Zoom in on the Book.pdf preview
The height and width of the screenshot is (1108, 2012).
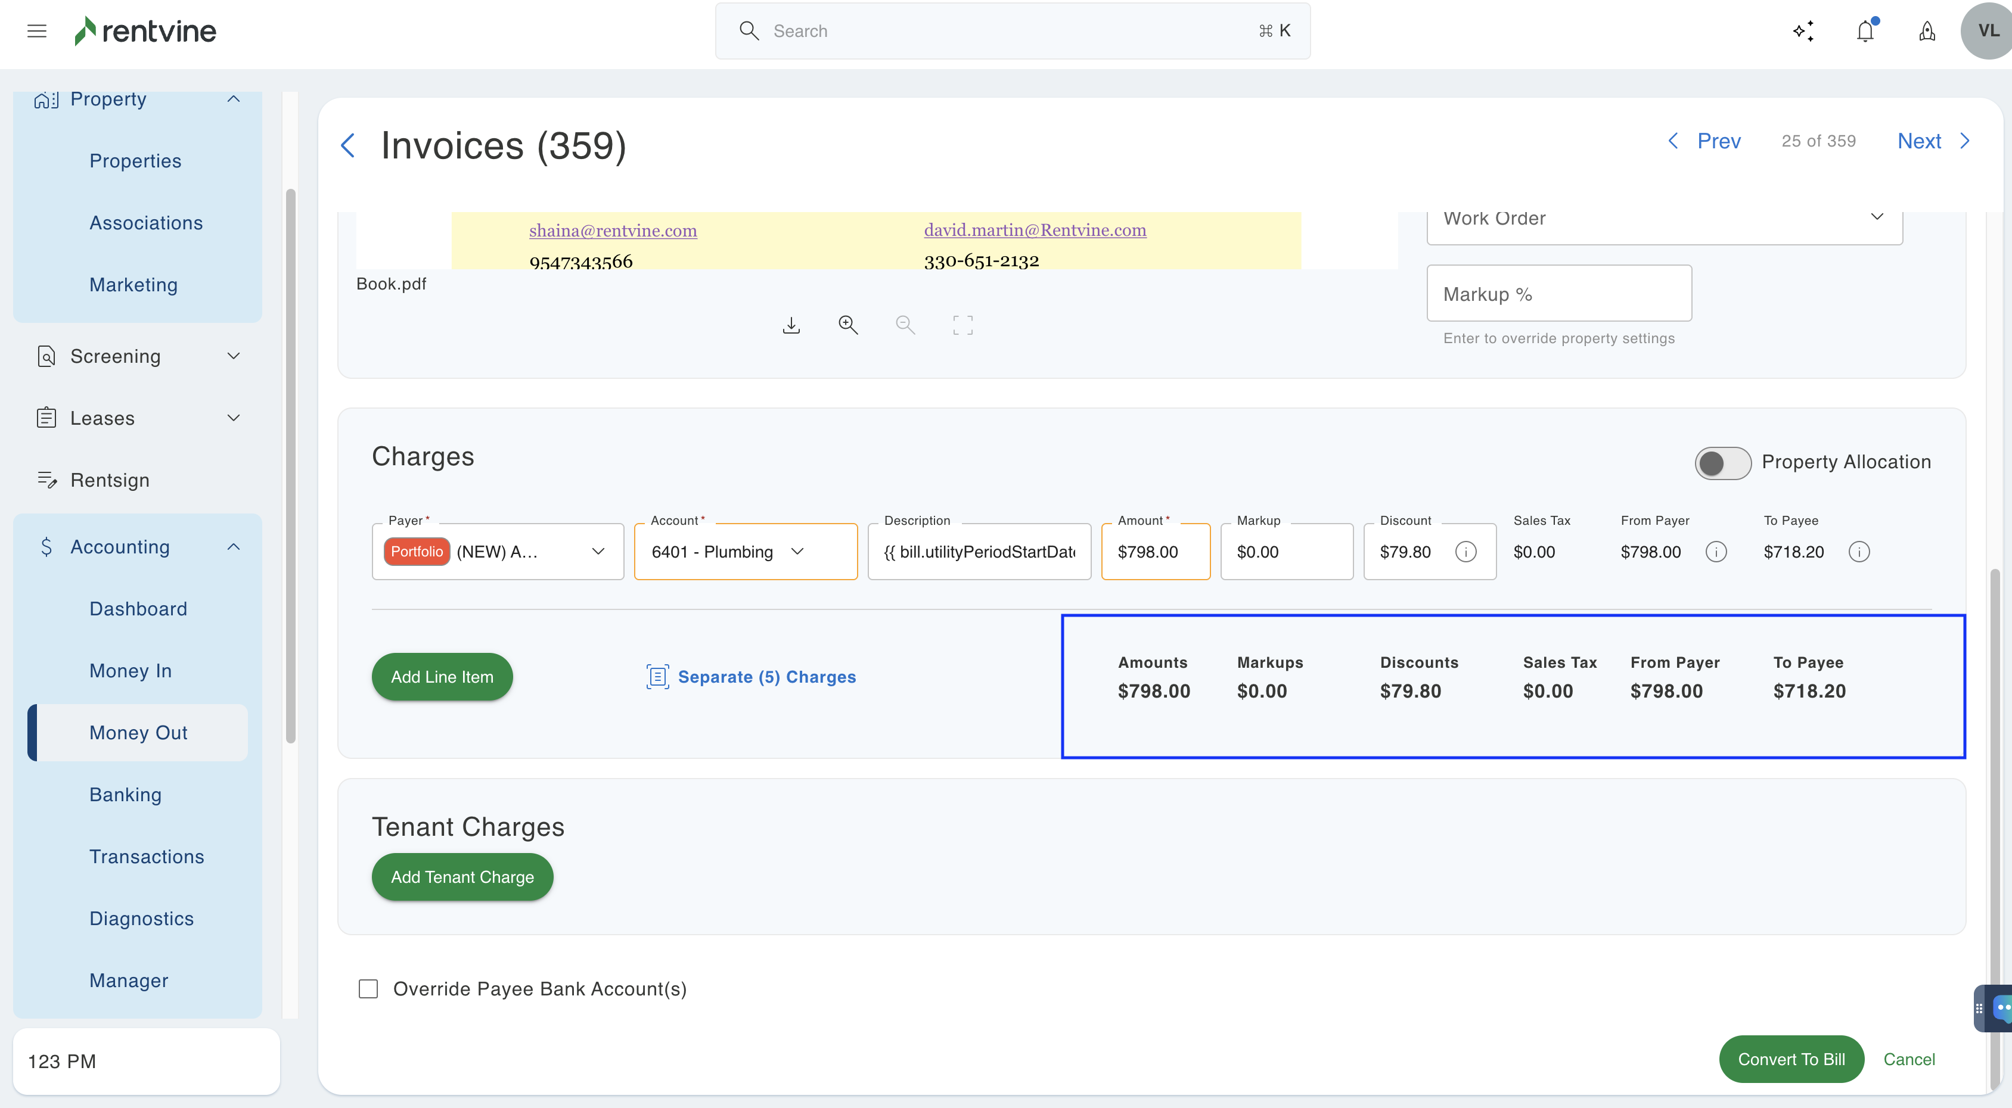pyautogui.click(x=848, y=325)
